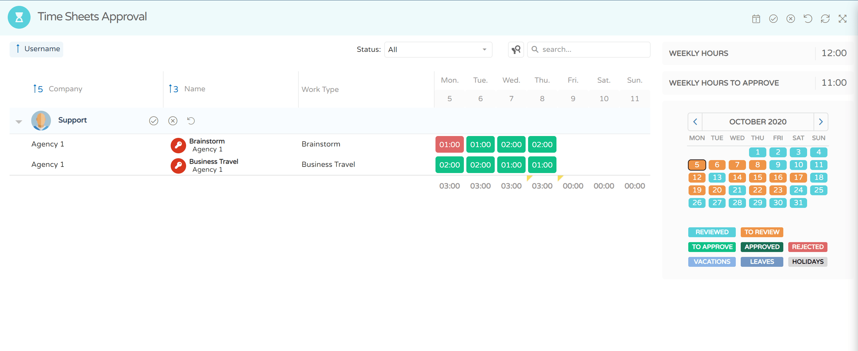Go to previous month in calendar
Screen dimensions: 858x351
[x=695, y=122]
